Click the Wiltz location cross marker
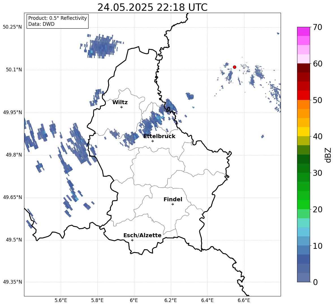This screenshot has width=335, height=306. pos(122,107)
